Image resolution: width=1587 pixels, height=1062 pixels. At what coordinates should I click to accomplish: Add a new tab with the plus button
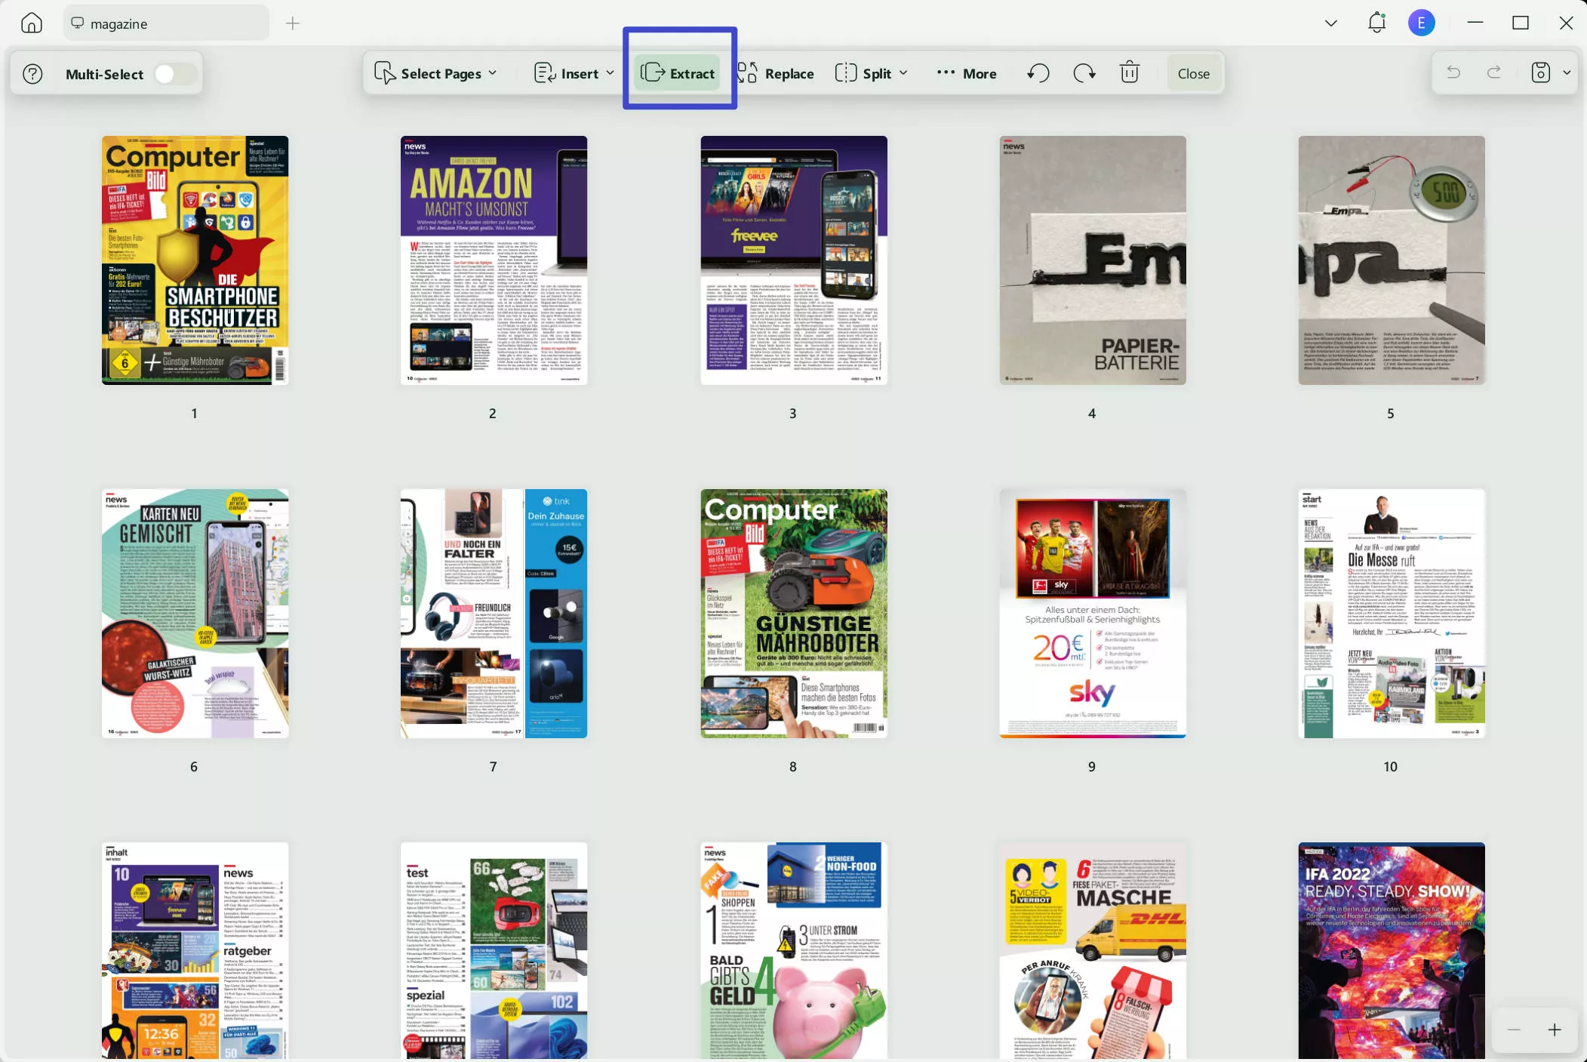(x=293, y=23)
